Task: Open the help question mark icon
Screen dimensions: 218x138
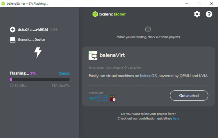Action: click(x=209, y=14)
